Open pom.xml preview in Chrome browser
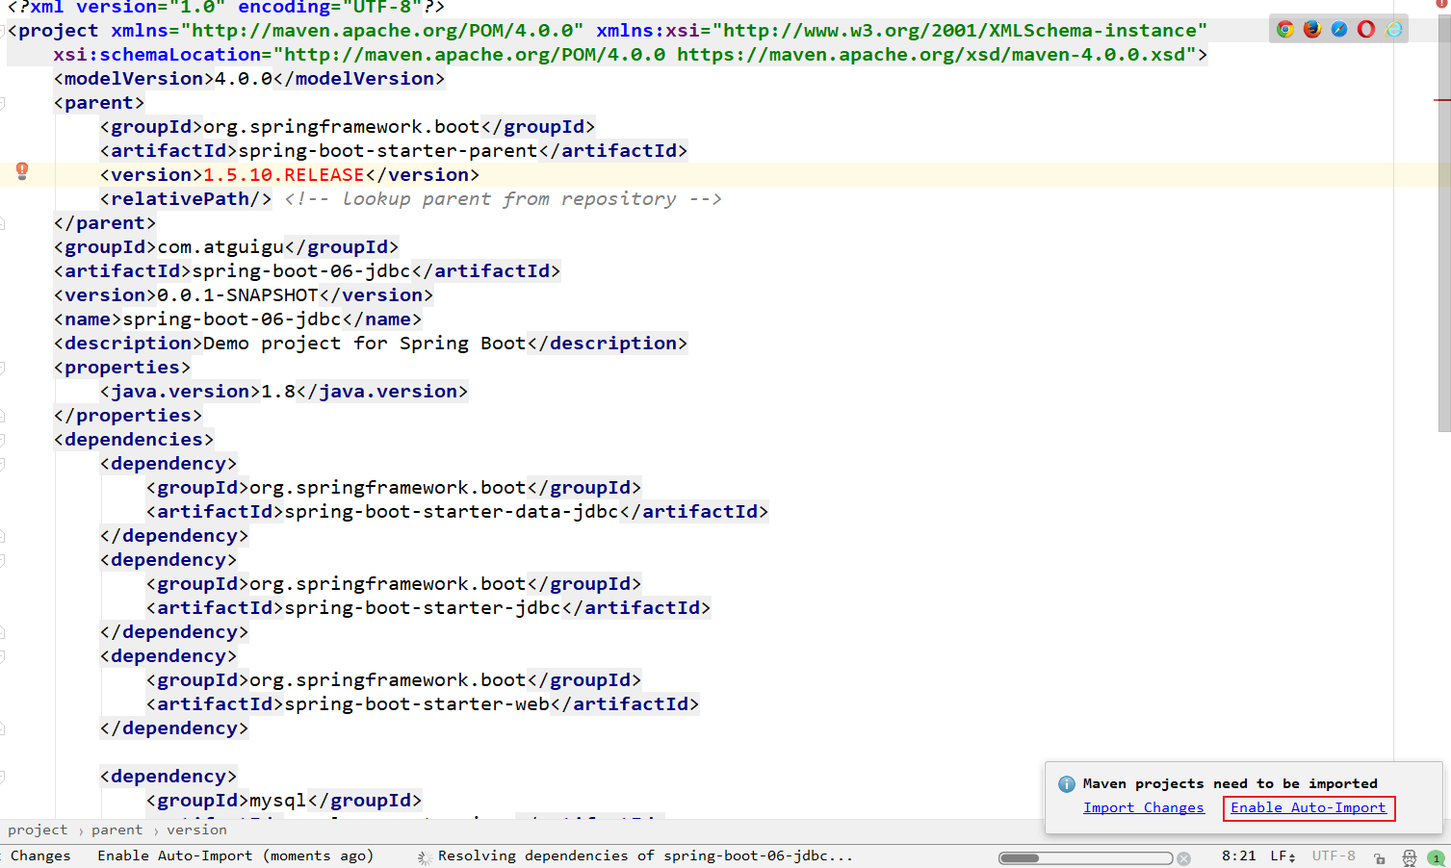 click(x=1284, y=29)
